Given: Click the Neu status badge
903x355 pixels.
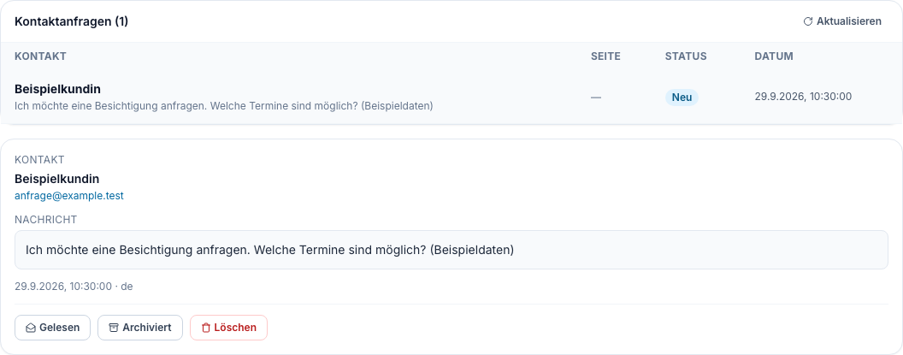Looking at the screenshot, I should point(682,98).
